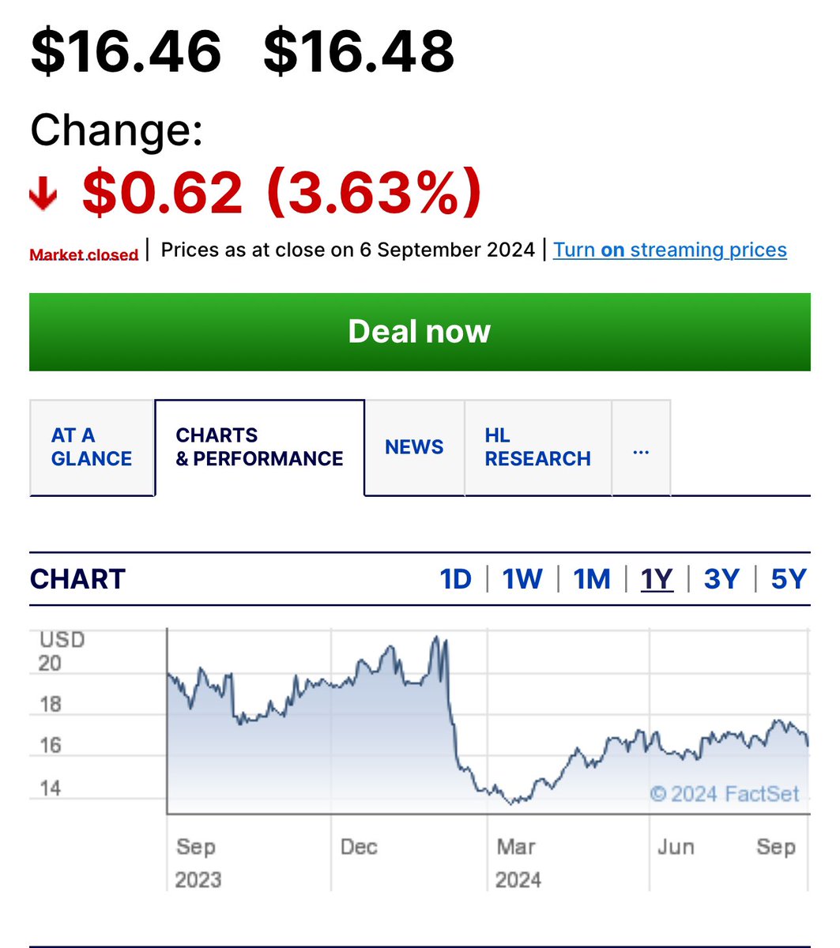Set chart range to 1M
This screenshot has height=948, width=840.
click(x=592, y=579)
